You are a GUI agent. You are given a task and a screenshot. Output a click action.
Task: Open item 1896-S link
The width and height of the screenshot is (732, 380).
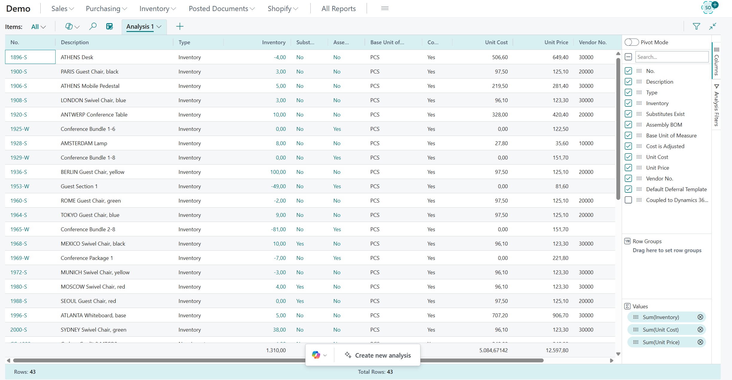(19, 57)
